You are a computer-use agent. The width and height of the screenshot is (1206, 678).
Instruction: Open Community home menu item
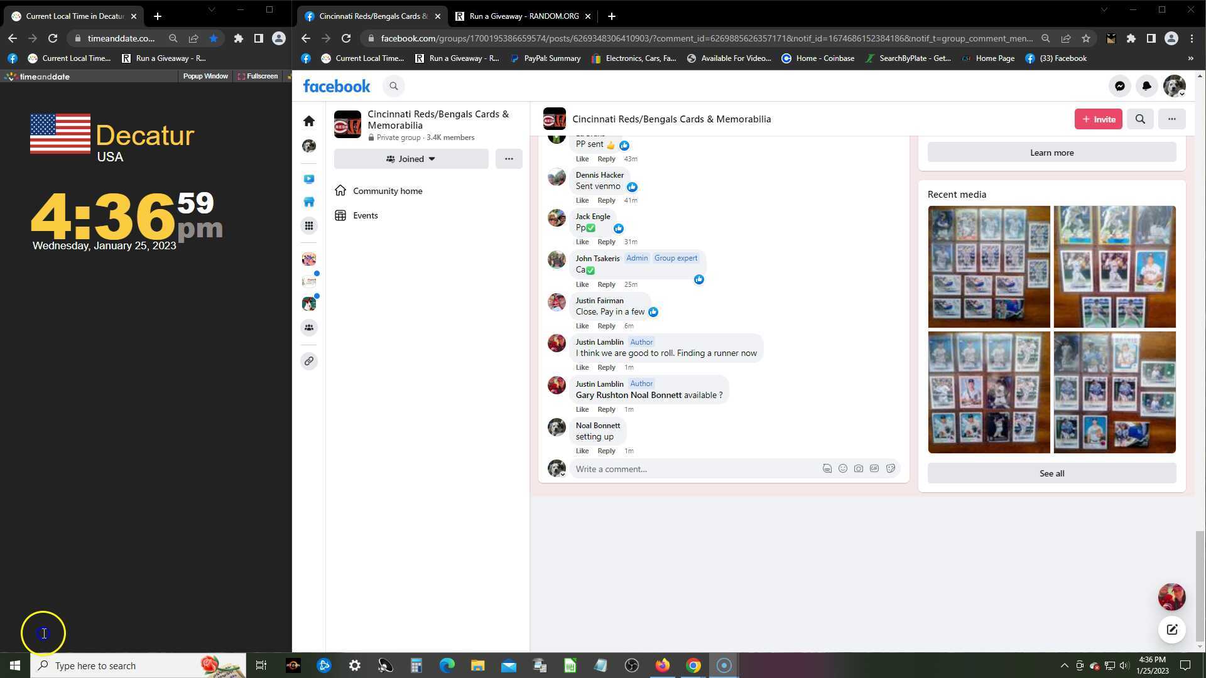pos(387,191)
